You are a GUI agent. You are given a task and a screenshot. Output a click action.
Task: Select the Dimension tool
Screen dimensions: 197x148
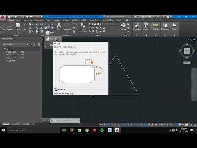[67, 27]
